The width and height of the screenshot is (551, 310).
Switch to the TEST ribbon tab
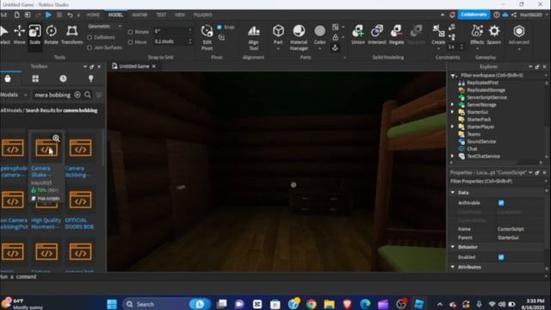pyautogui.click(x=161, y=15)
